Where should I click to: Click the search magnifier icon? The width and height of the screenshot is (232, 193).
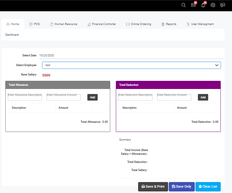click(183, 5)
